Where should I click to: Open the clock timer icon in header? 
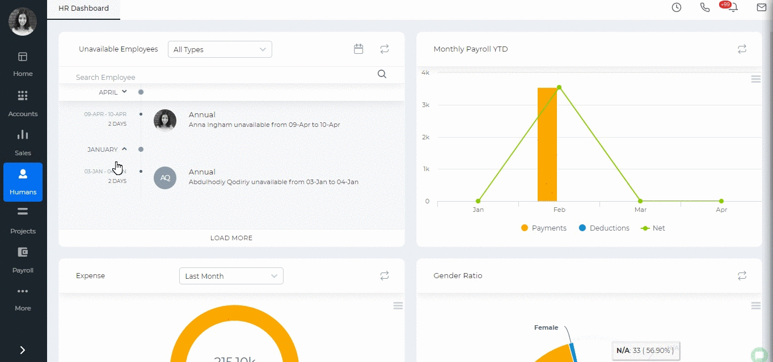[676, 8]
